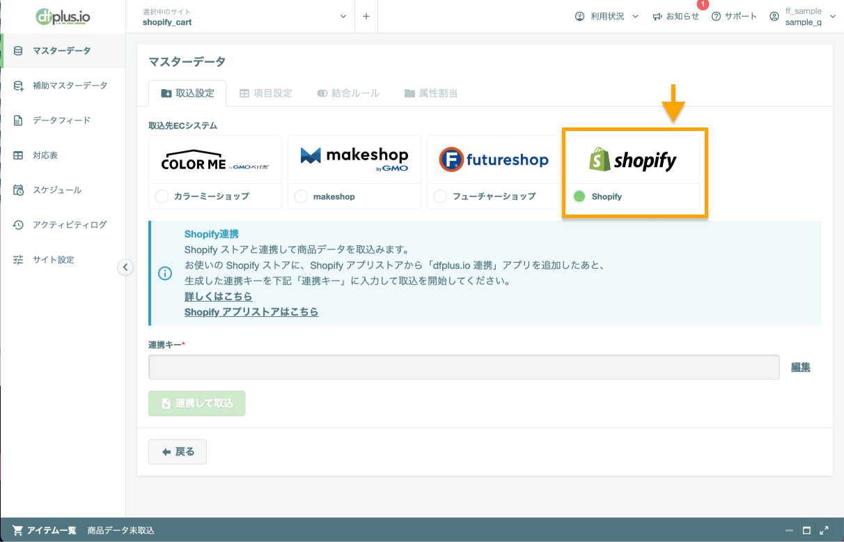Open お知らせ notifications
The width and height of the screenshot is (844, 542).
[675, 17]
